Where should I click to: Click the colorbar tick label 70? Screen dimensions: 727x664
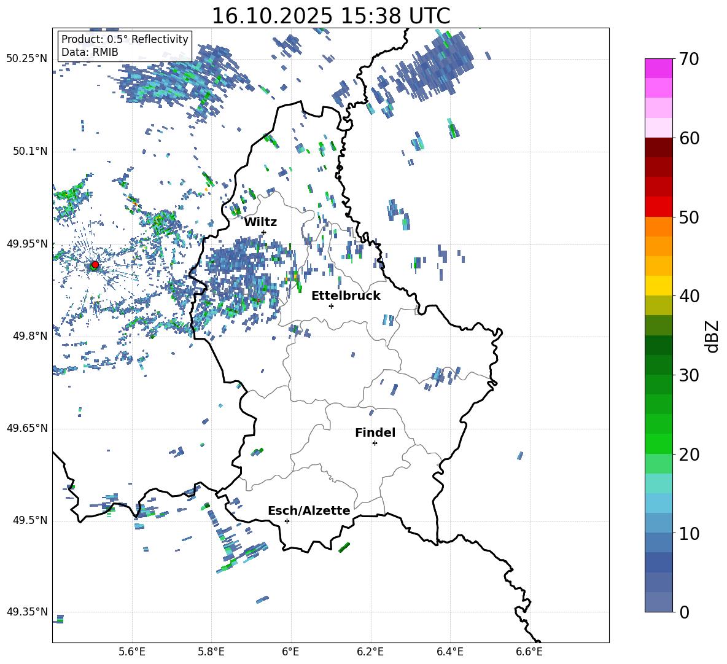(689, 59)
